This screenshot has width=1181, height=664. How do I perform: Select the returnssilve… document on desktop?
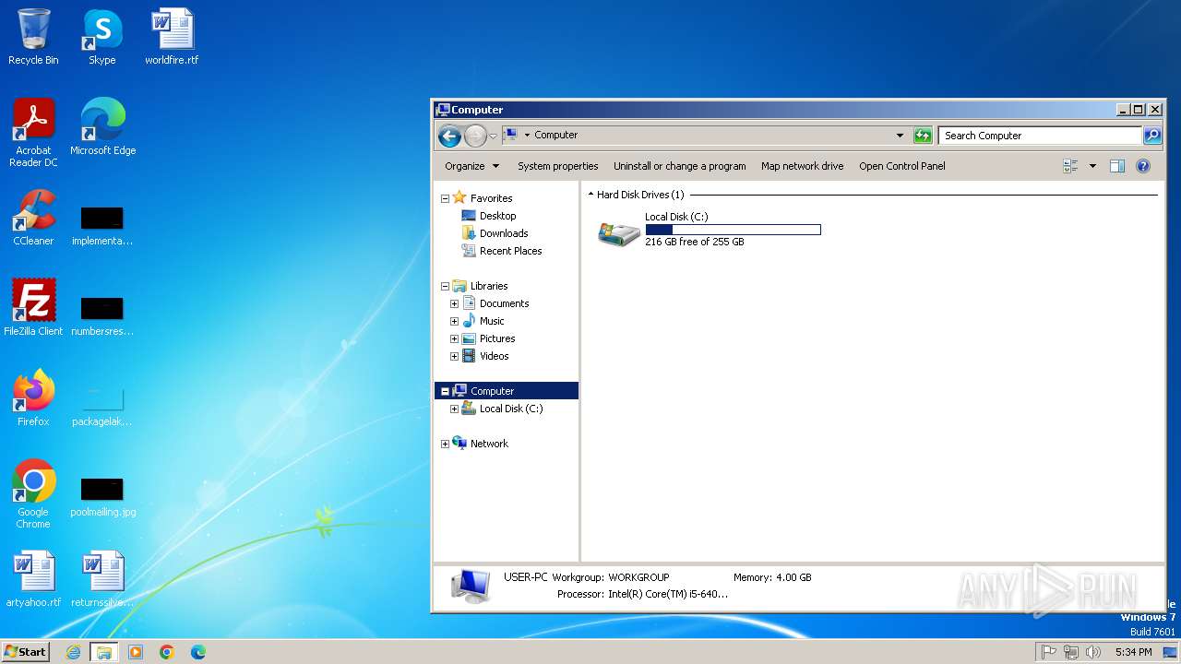[102, 579]
